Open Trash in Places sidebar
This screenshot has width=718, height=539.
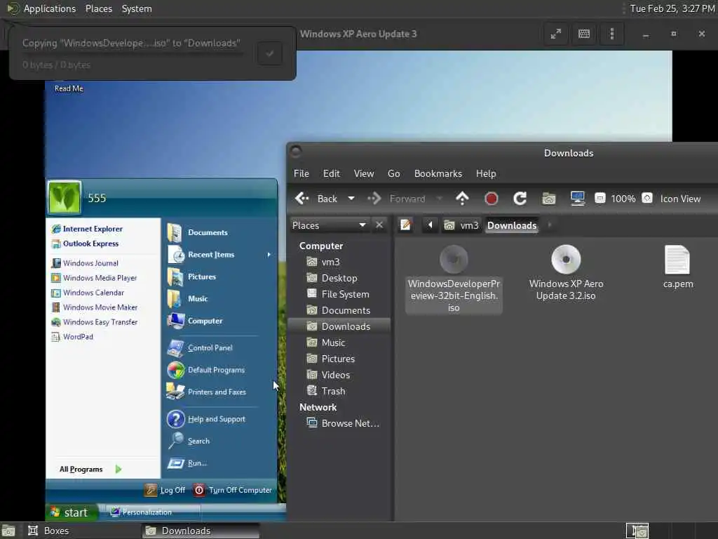(x=339, y=391)
